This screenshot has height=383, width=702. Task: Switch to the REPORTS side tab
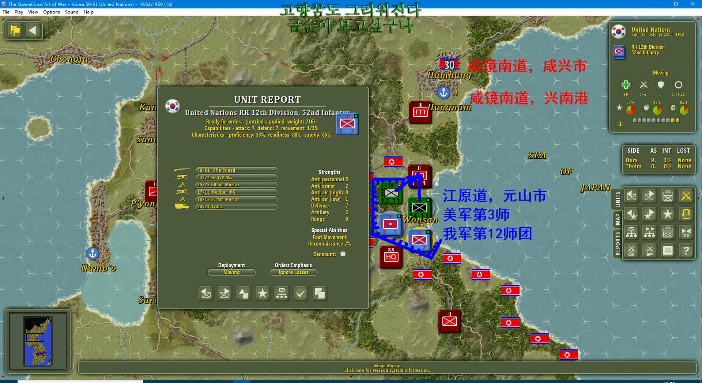[x=618, y=243]
